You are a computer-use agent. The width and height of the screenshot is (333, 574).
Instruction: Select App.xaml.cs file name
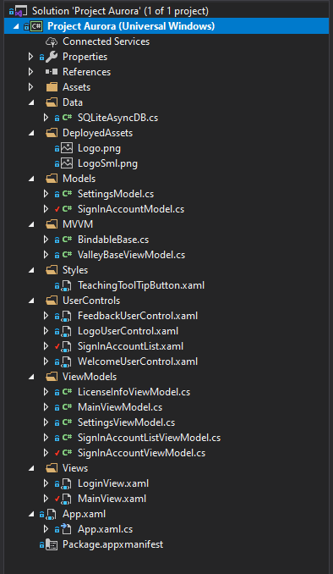(x=106, y=529)
